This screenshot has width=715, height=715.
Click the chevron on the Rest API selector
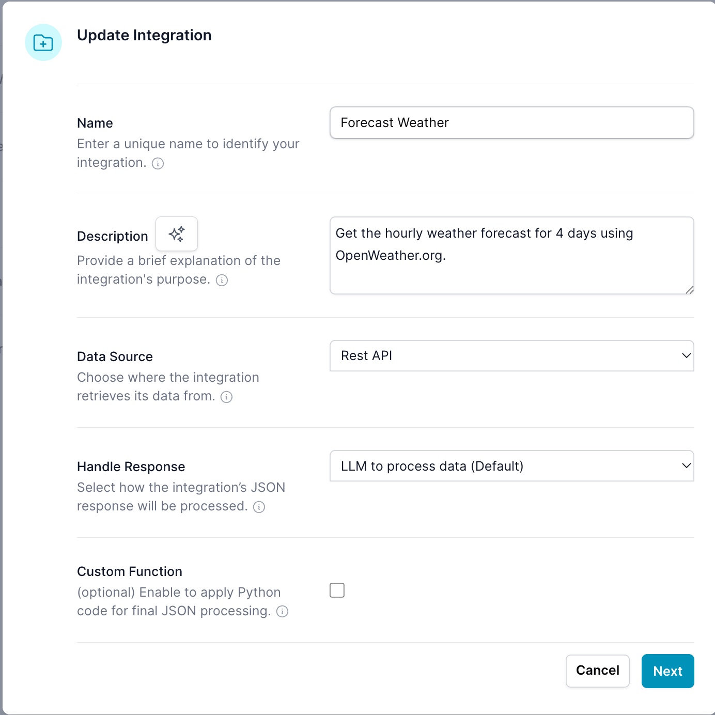pyautogui.click(x=686, y=355)
